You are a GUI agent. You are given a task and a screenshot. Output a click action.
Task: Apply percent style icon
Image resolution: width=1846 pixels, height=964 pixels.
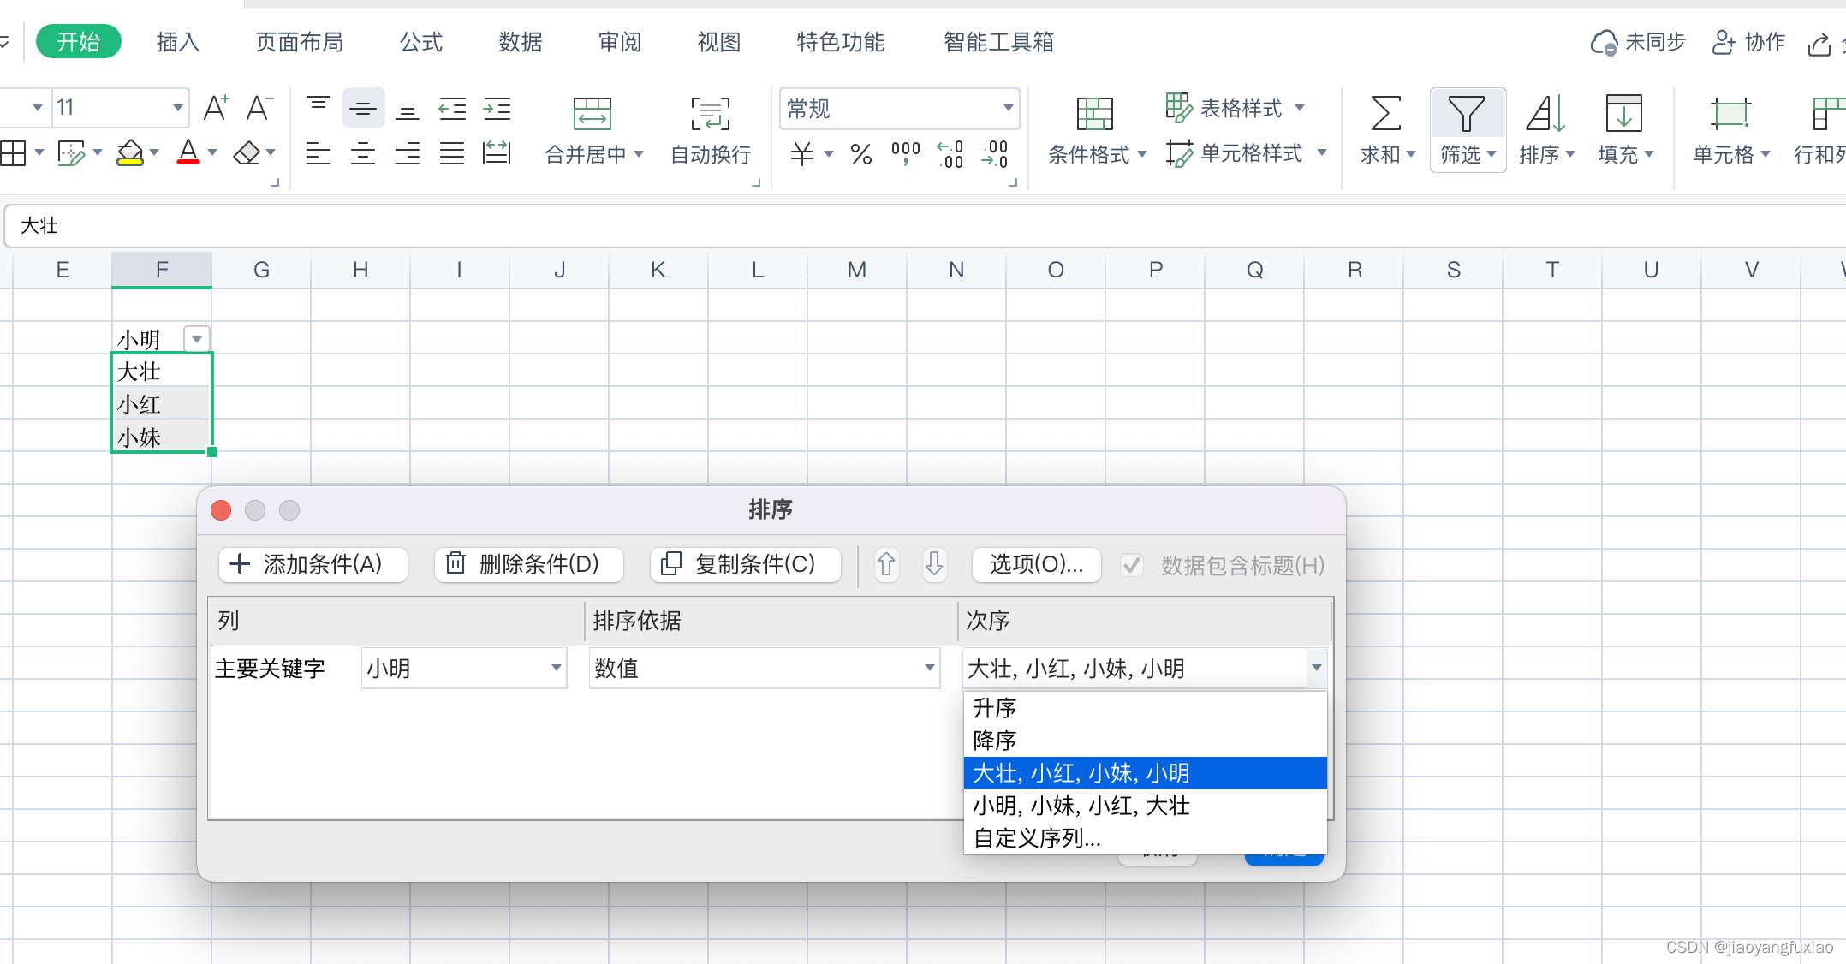[x=861, y=154]
